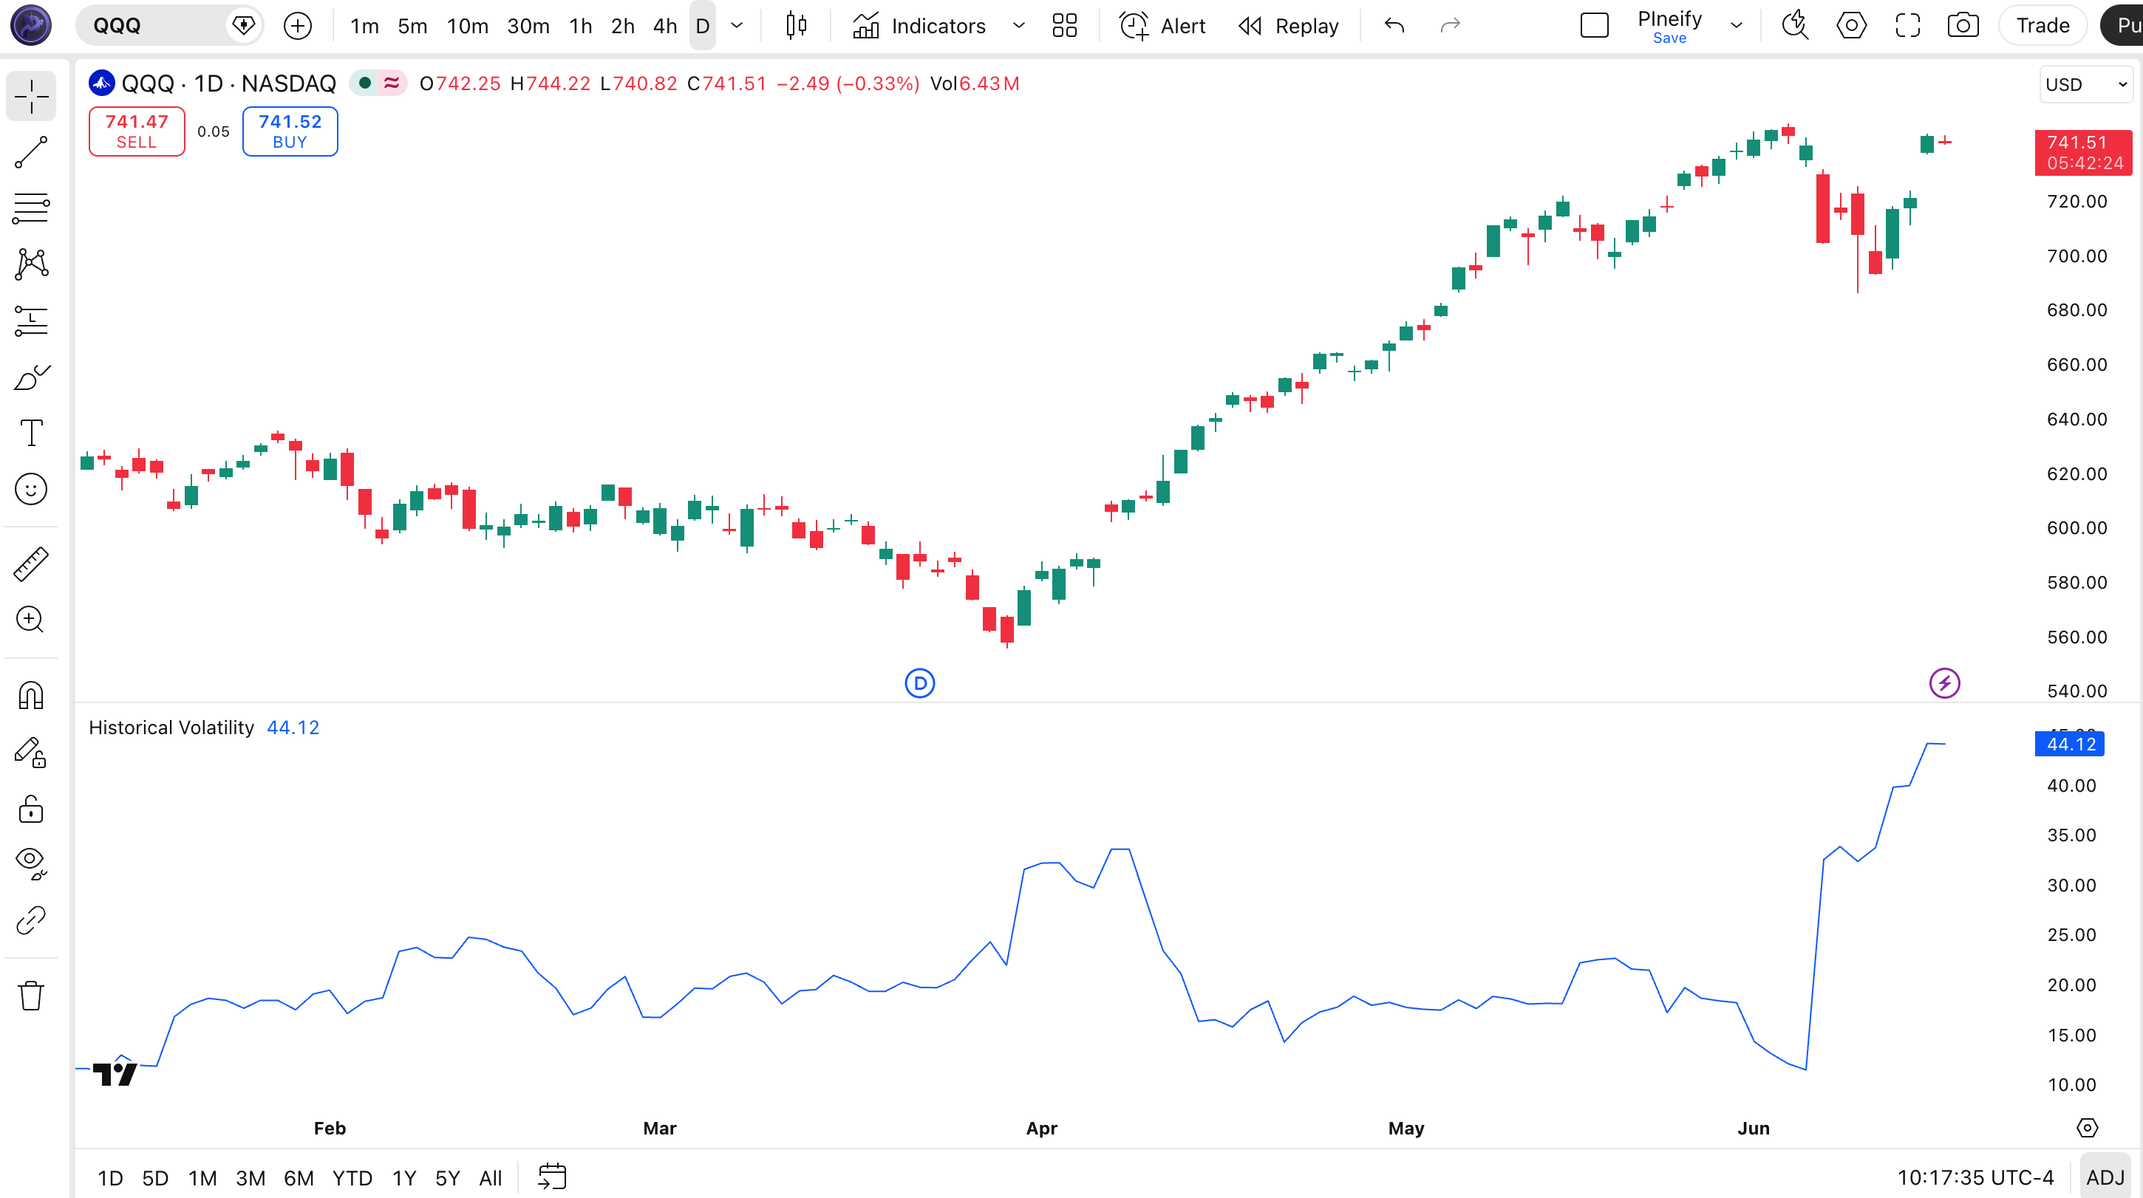Select the YTD date range
The width and height of the screenshot is (2143, 1198).
point(352,1178)
